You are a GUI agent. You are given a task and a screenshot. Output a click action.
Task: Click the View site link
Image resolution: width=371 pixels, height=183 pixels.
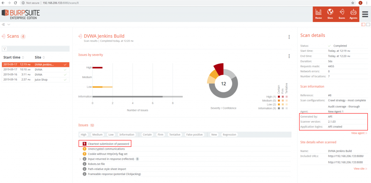click(360, 169)
